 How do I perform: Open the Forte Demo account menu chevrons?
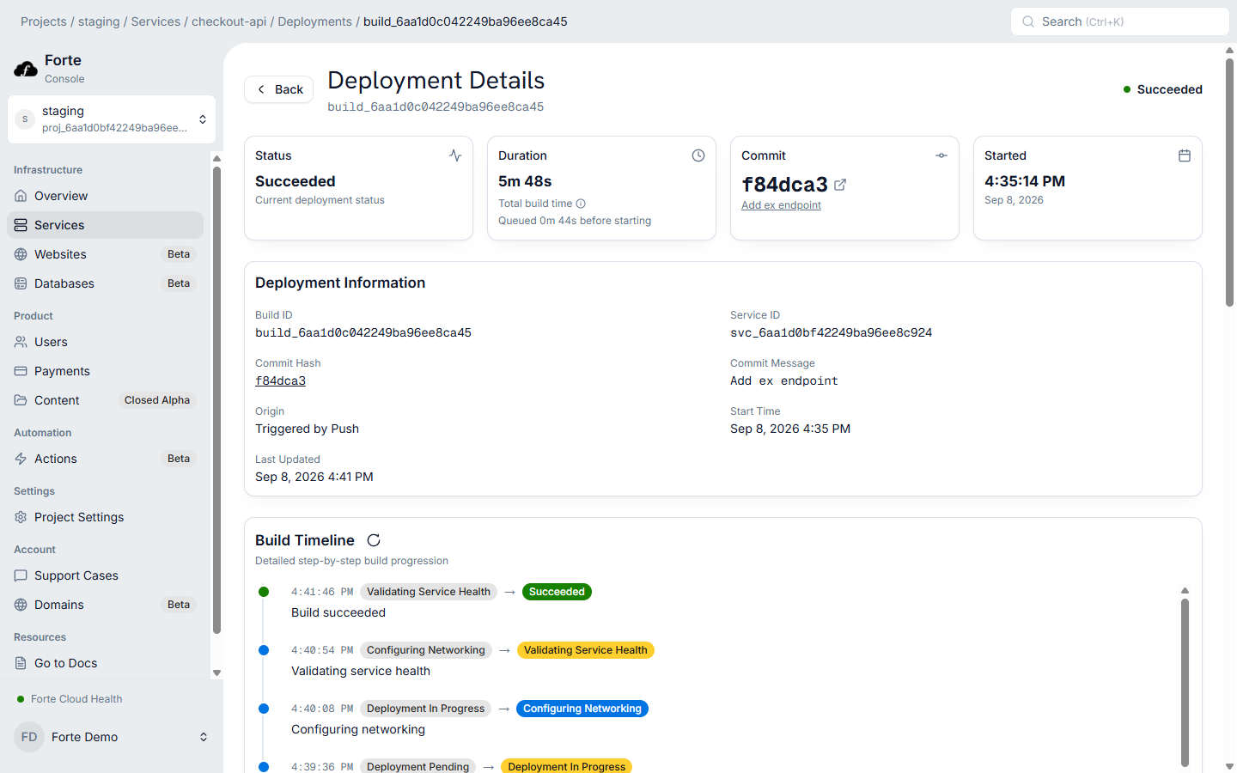click(204, 737)
